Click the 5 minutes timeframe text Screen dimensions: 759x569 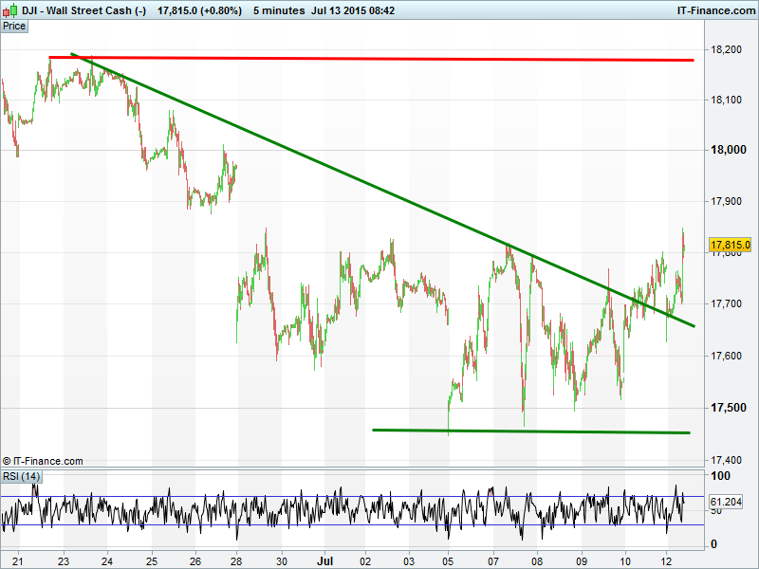pos(279,10)
